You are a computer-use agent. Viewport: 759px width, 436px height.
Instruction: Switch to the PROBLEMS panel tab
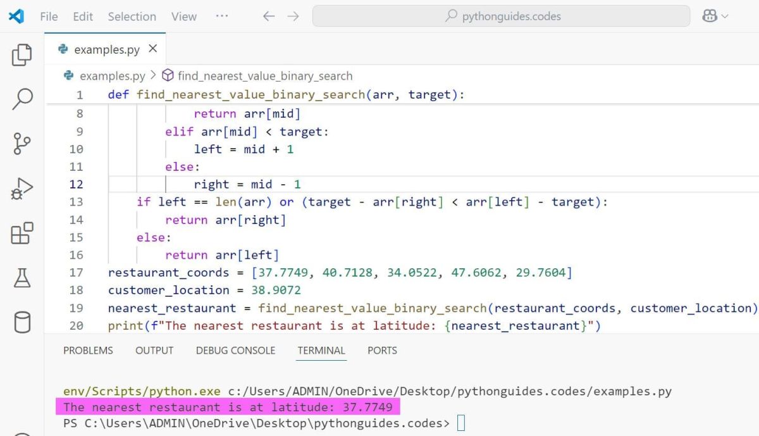pyautogui.click(x=88, y=350)
